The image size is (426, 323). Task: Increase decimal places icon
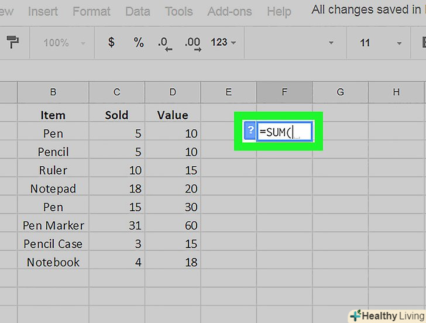(x=193, y=43)
